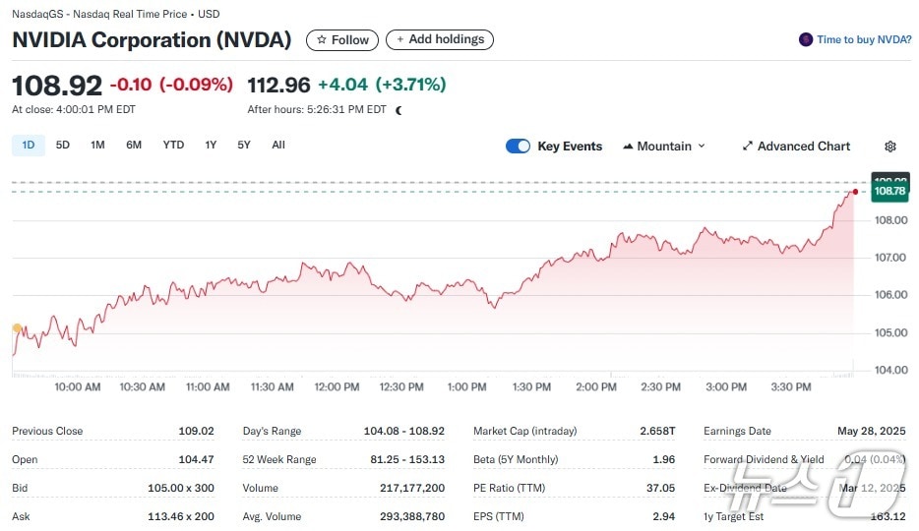Screen dimensions: 919x531
Task: Click the purple Time to buy NVDA icon
Action: coord(806,39)
